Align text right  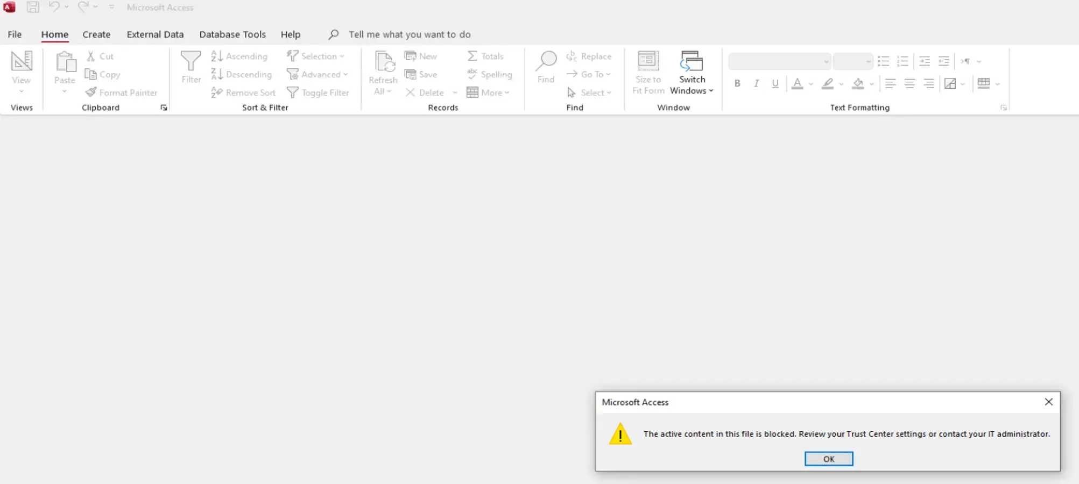click(929, 83)
